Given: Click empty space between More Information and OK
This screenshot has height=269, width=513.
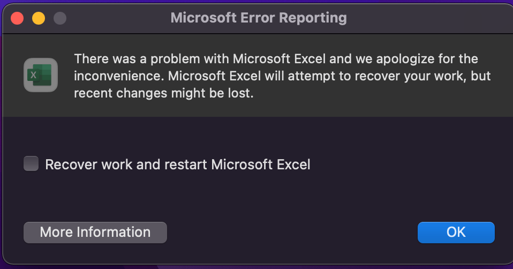Looking at the screenshot, I should tap(291, 233).
